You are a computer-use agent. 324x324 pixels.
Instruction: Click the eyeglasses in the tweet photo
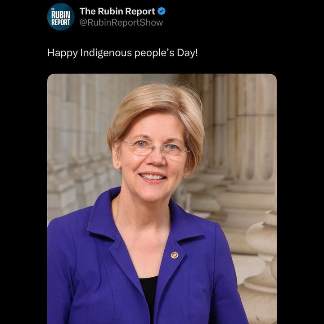click(x=156, y=148)
